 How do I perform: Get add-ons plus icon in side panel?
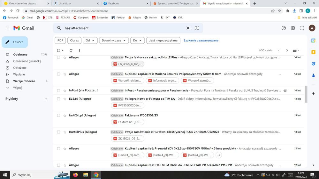(313, 94)
